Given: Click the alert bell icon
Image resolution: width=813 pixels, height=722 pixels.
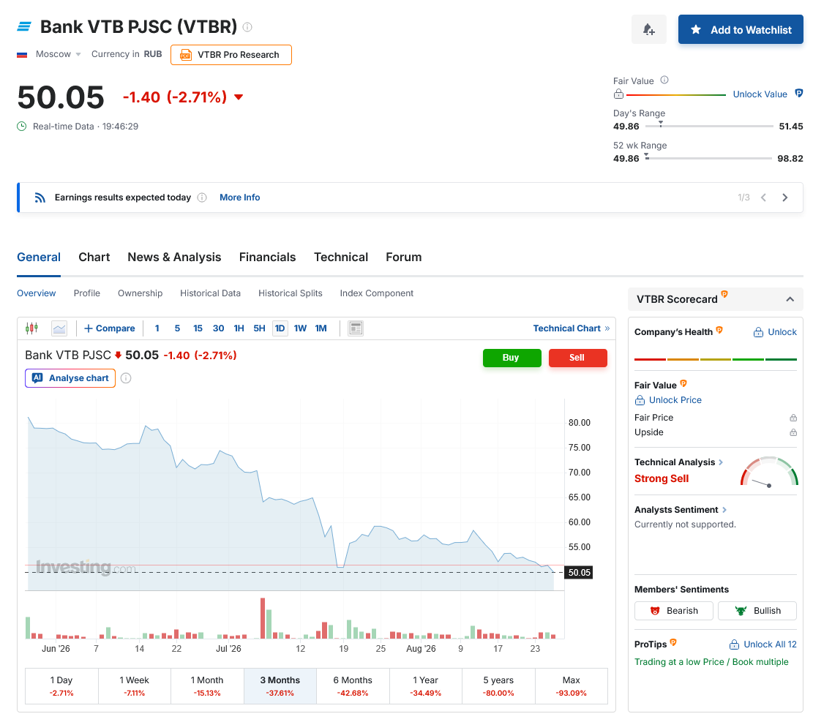Looking at the screenshot, I should tap(648, 29).
